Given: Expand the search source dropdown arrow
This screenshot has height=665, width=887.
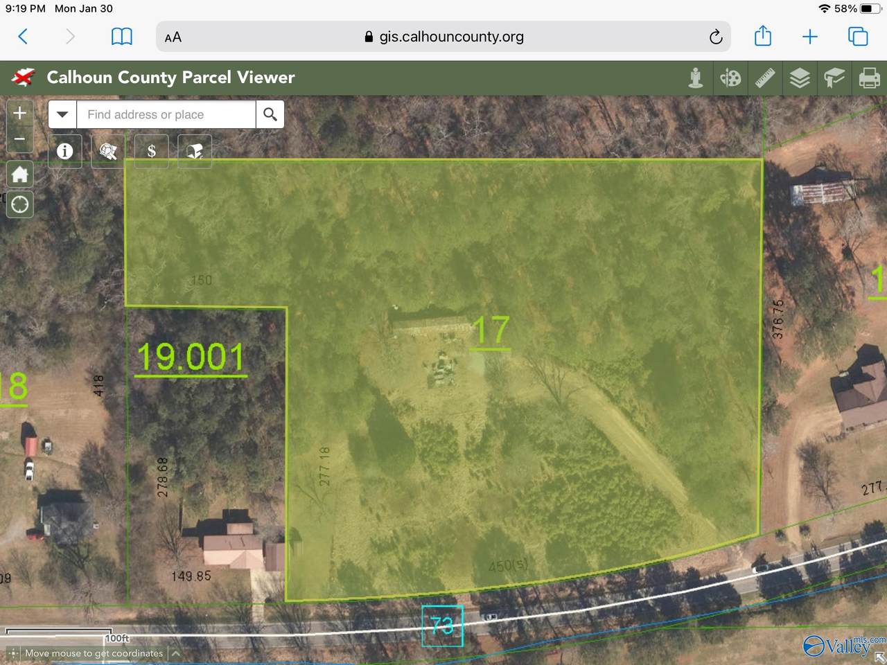Looking at the screenshot, I should (62, 114).
